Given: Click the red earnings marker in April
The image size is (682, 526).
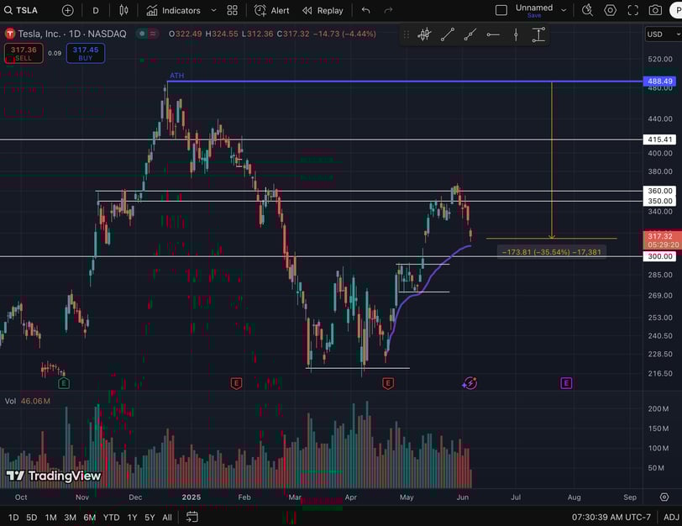Looking at the screenshot, I should coord(388,383).
